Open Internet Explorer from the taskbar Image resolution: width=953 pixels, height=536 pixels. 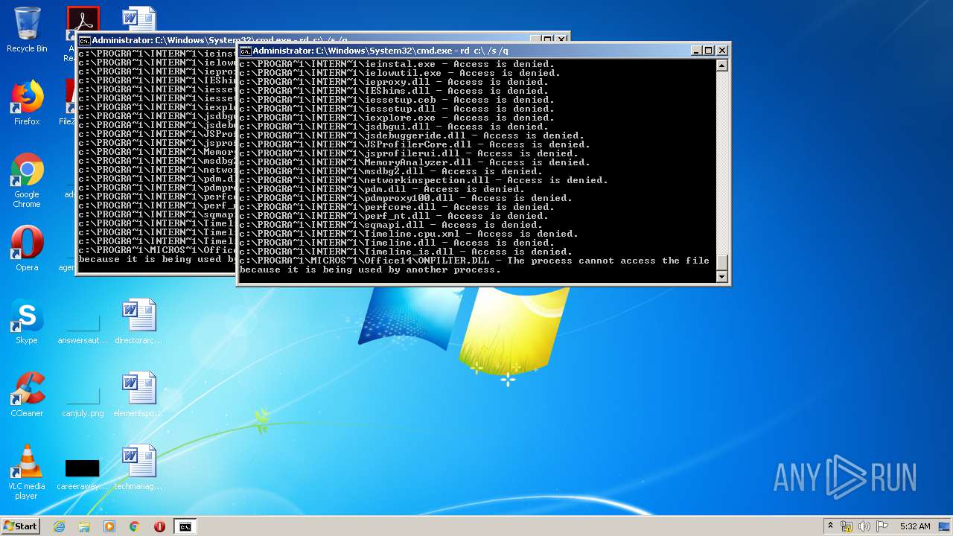point(59,526)
